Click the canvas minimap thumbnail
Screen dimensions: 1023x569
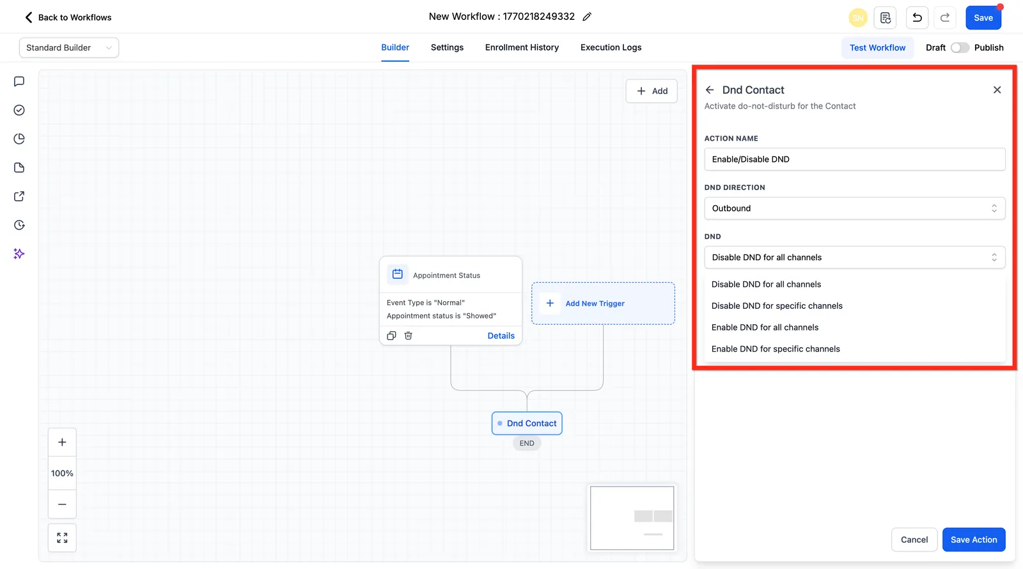point(632,518)
